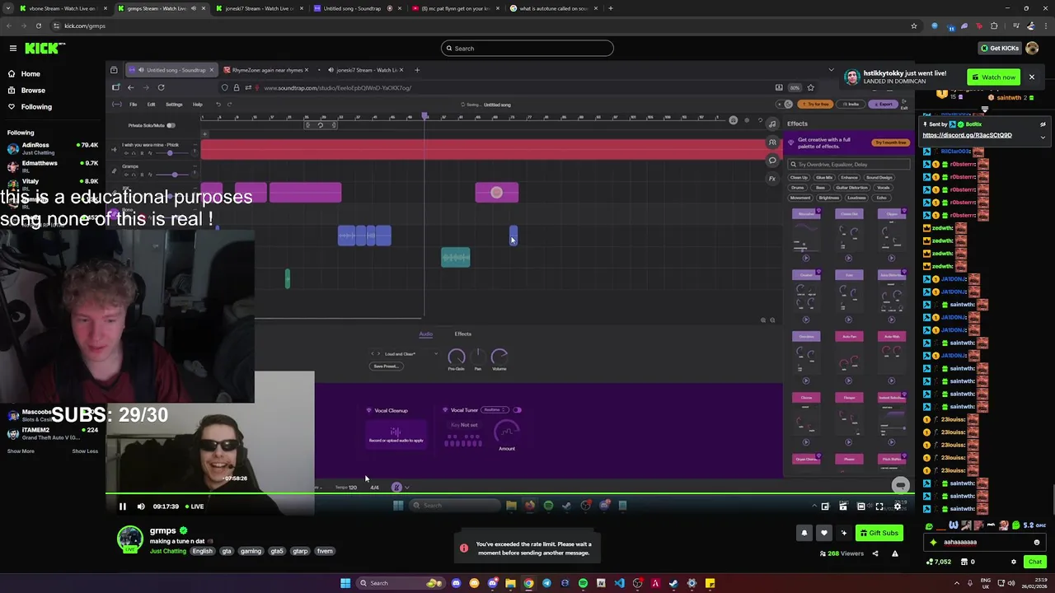Search effects in Soundtrap effects panel

point(849,164)
